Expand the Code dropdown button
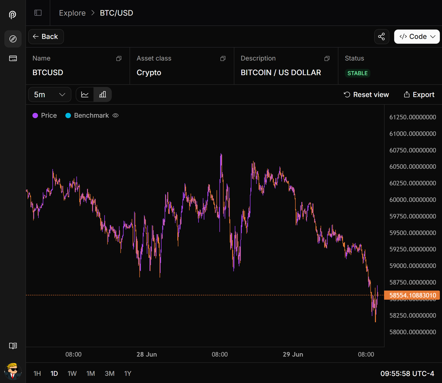 (x=417, y=36)
